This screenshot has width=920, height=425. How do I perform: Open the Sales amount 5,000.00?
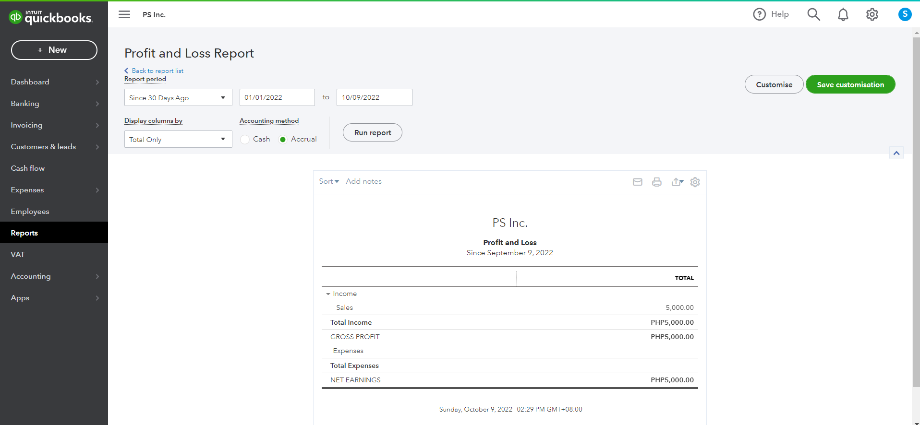tap(679, 307)
